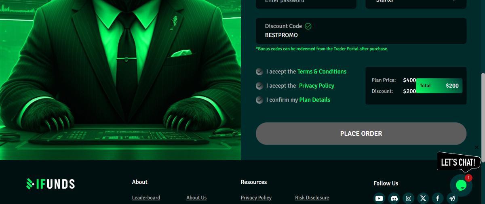The width and height of the screenshot is (485, 204).
Task: Open the Telegram social icon
Action: tap(453, 198)
